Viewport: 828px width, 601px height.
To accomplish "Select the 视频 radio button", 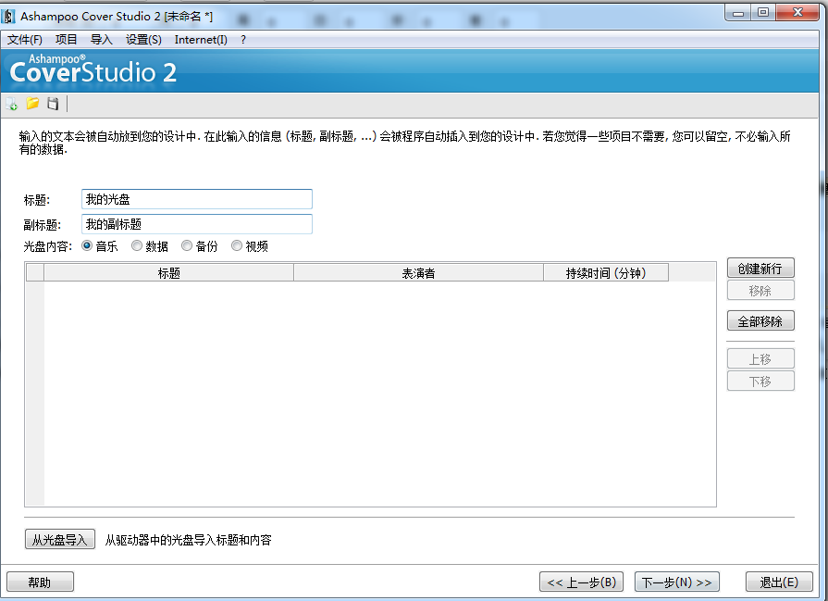I will coord(237,246).
